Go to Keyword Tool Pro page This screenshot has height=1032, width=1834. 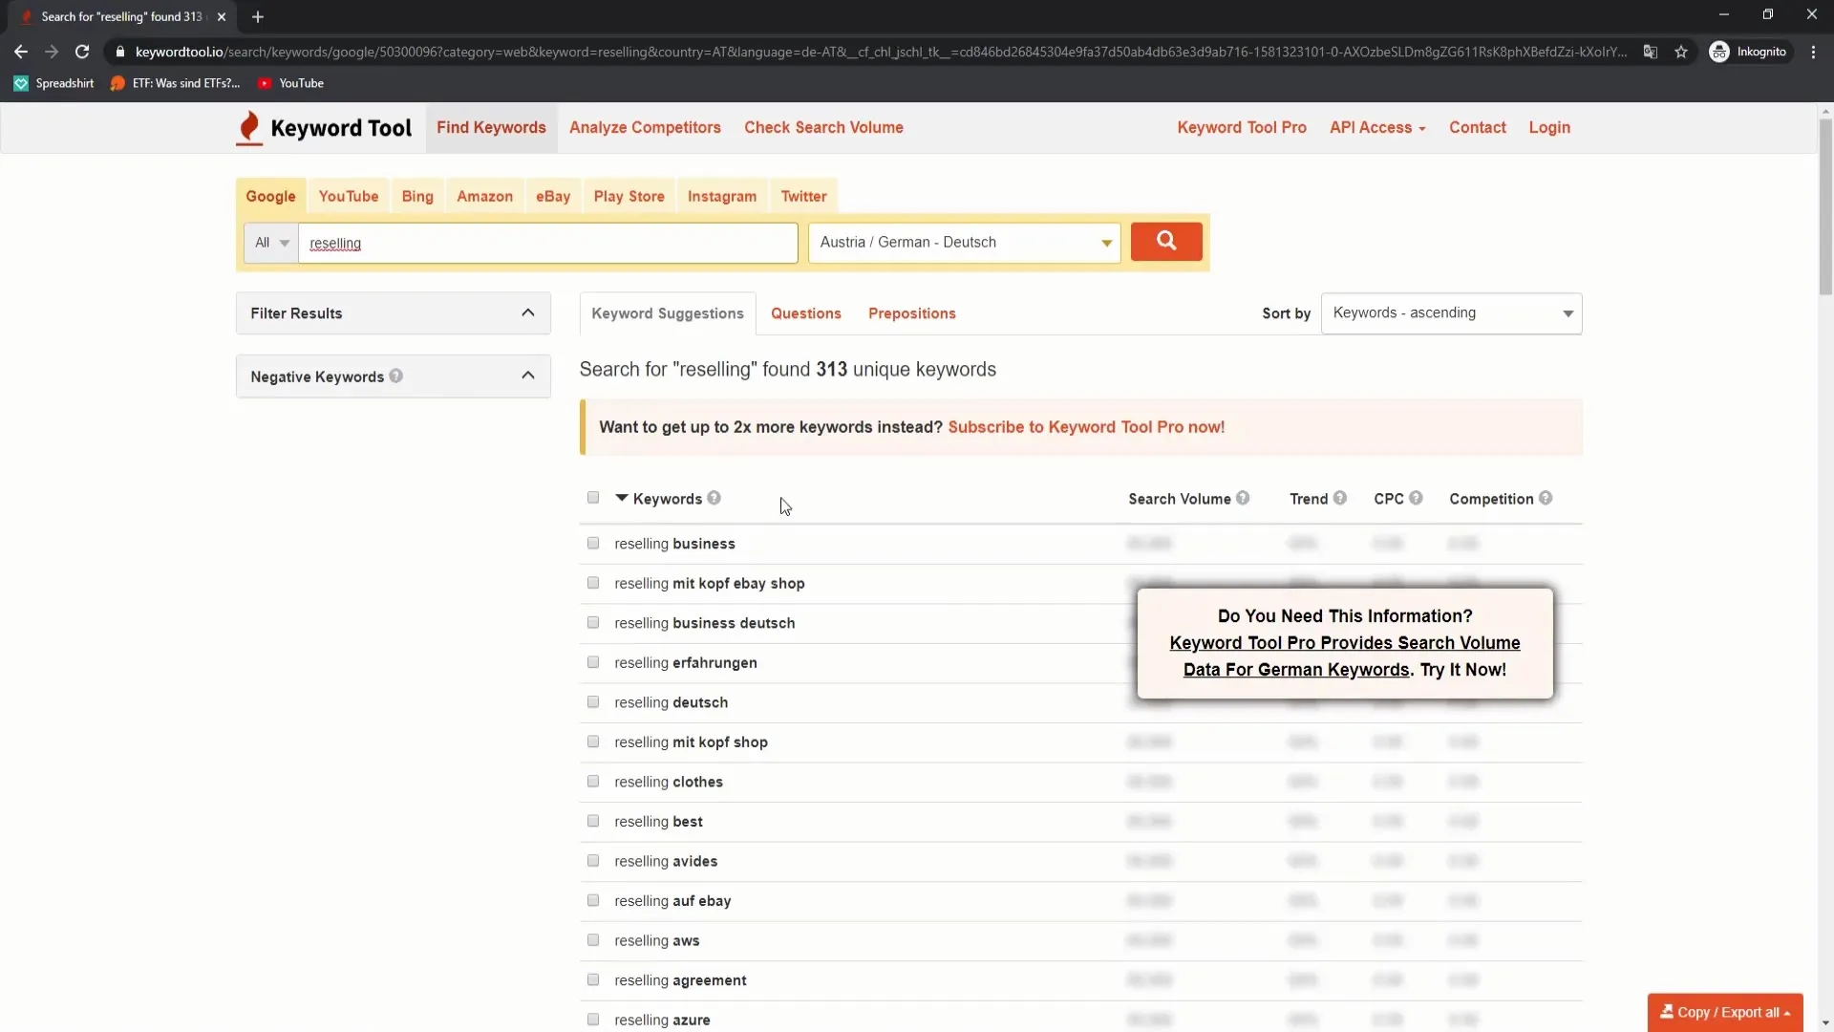pos(1242,128)
